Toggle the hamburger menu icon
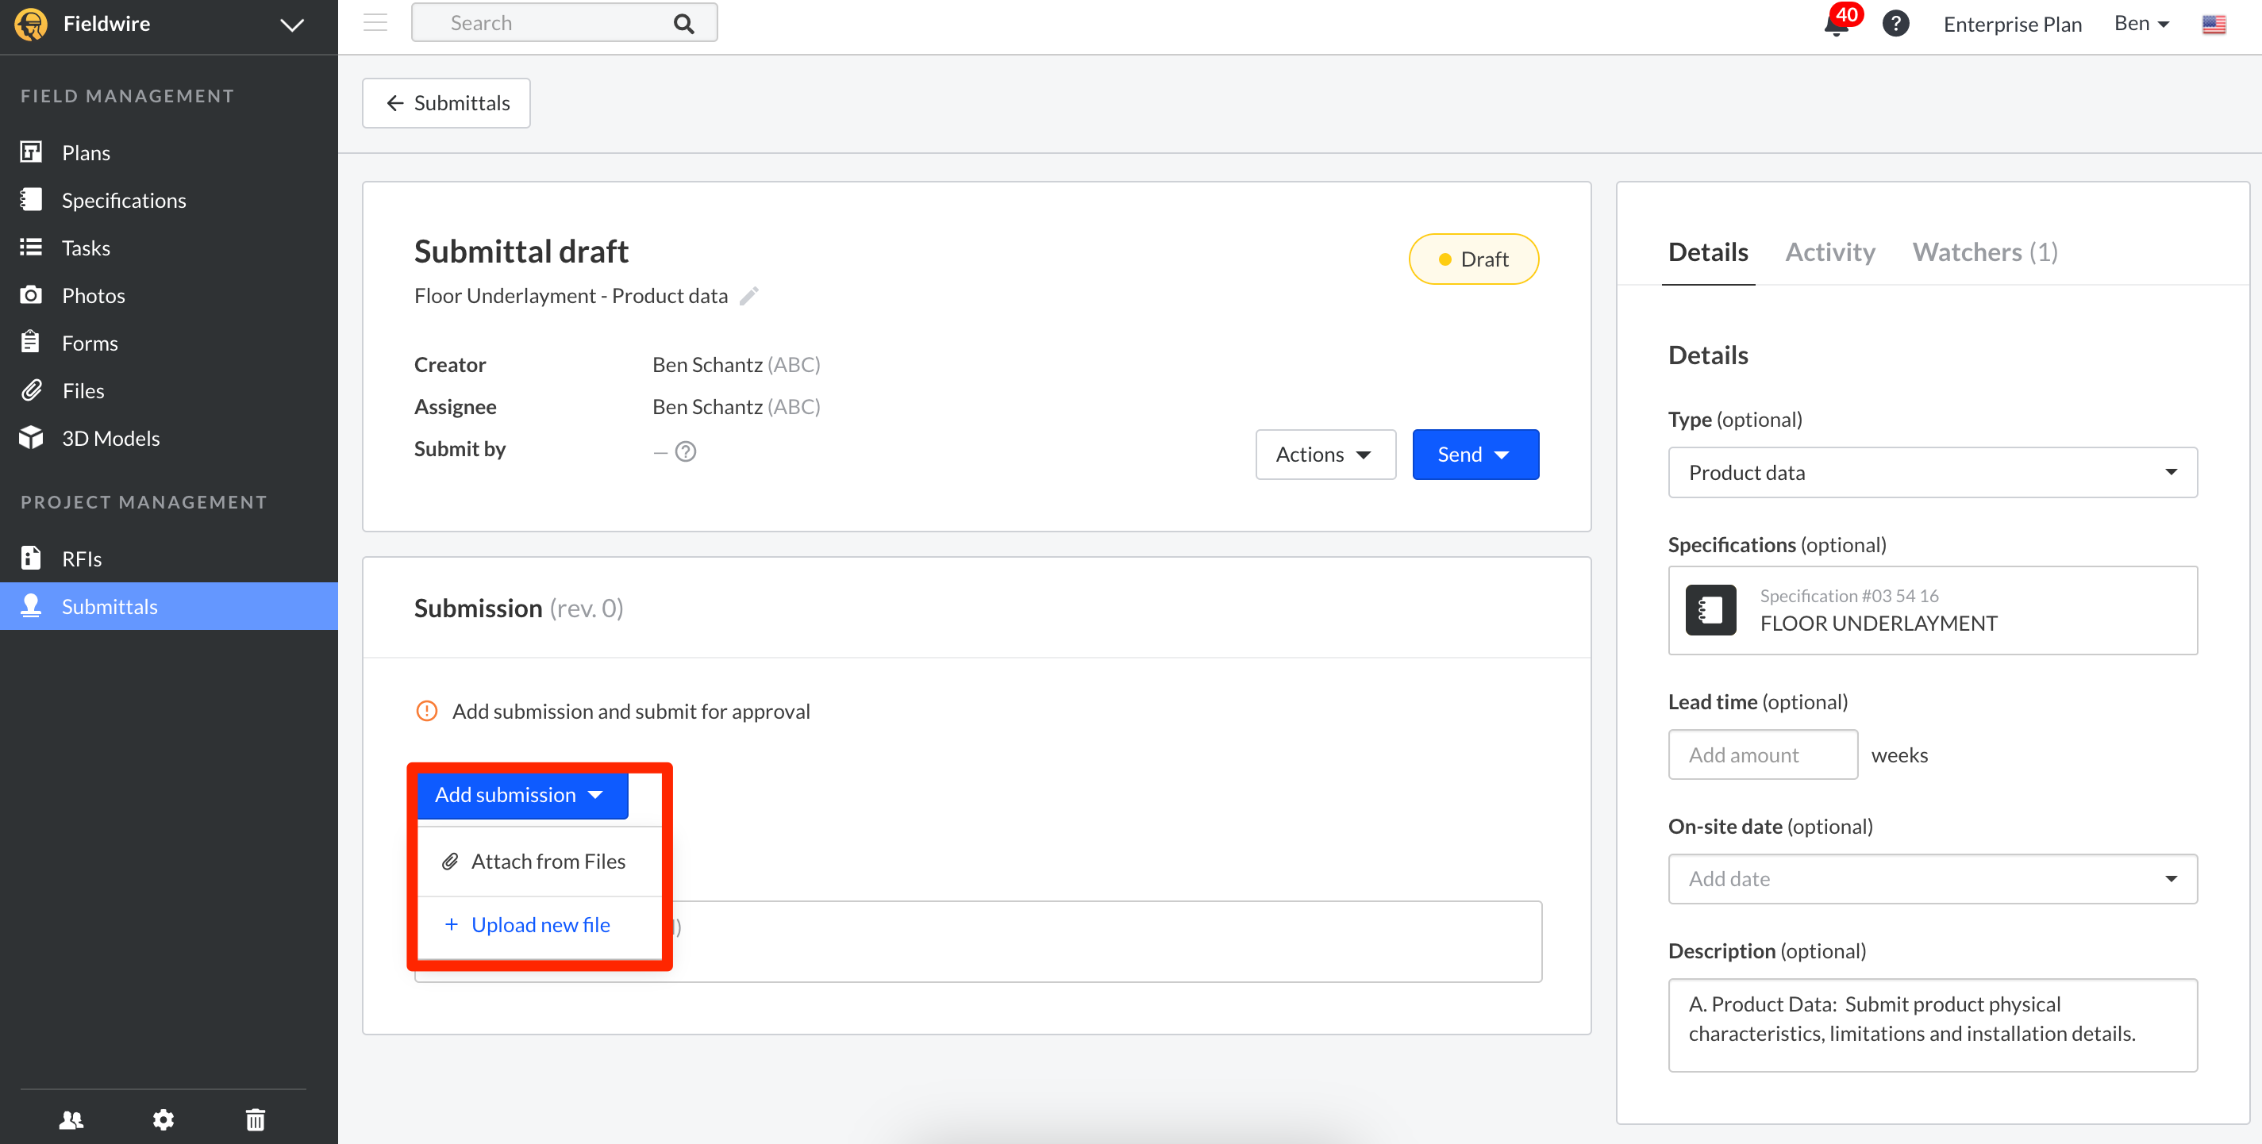The height and width of the screenshot is (1144, 2262). 376,23
